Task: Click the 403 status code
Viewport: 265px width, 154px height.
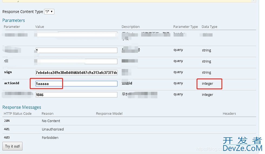Action: pyautogui.click(x=7, y=137)
